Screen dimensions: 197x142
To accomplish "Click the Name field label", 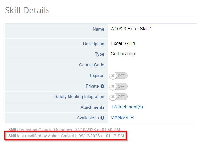I will coord(98,29).
